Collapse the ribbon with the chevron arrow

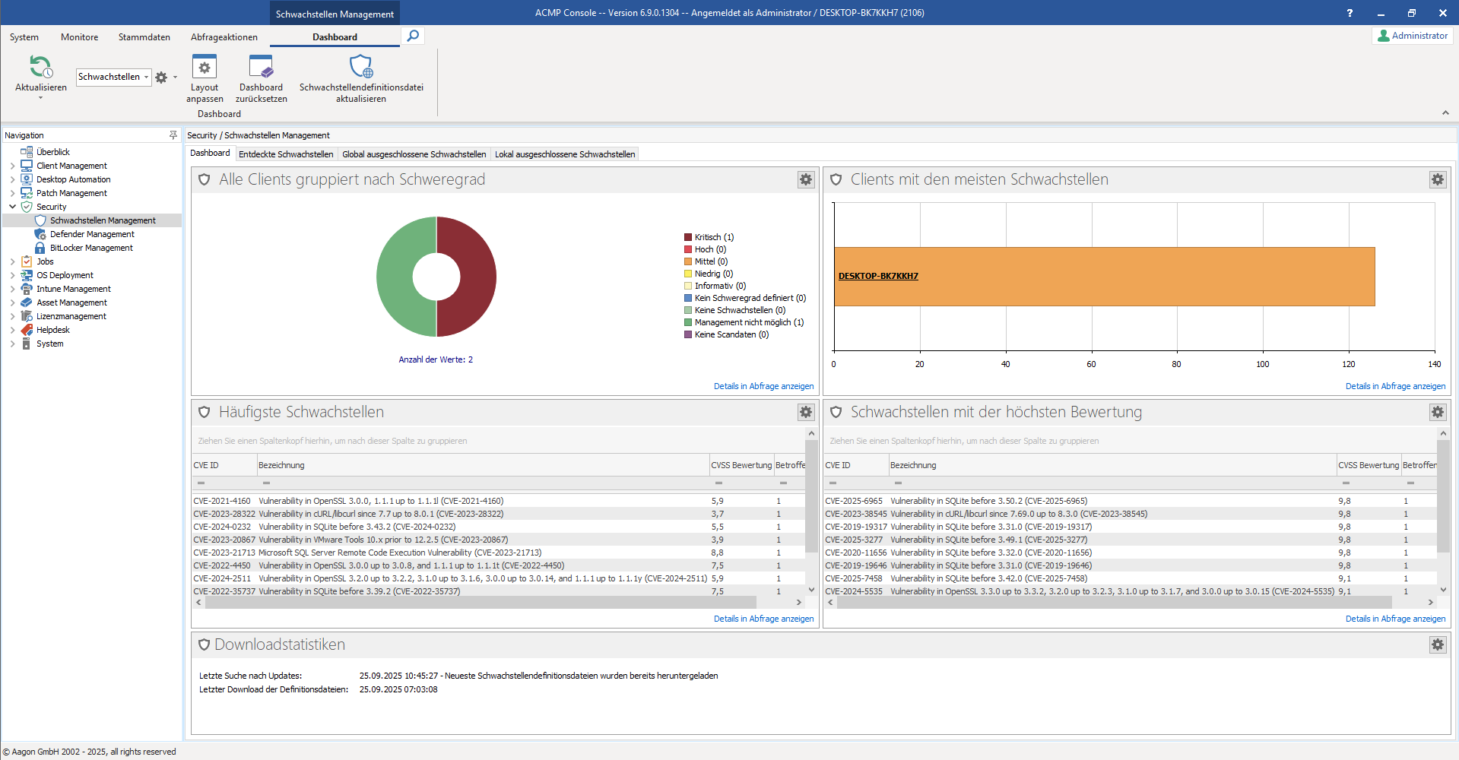point(1445,113)
